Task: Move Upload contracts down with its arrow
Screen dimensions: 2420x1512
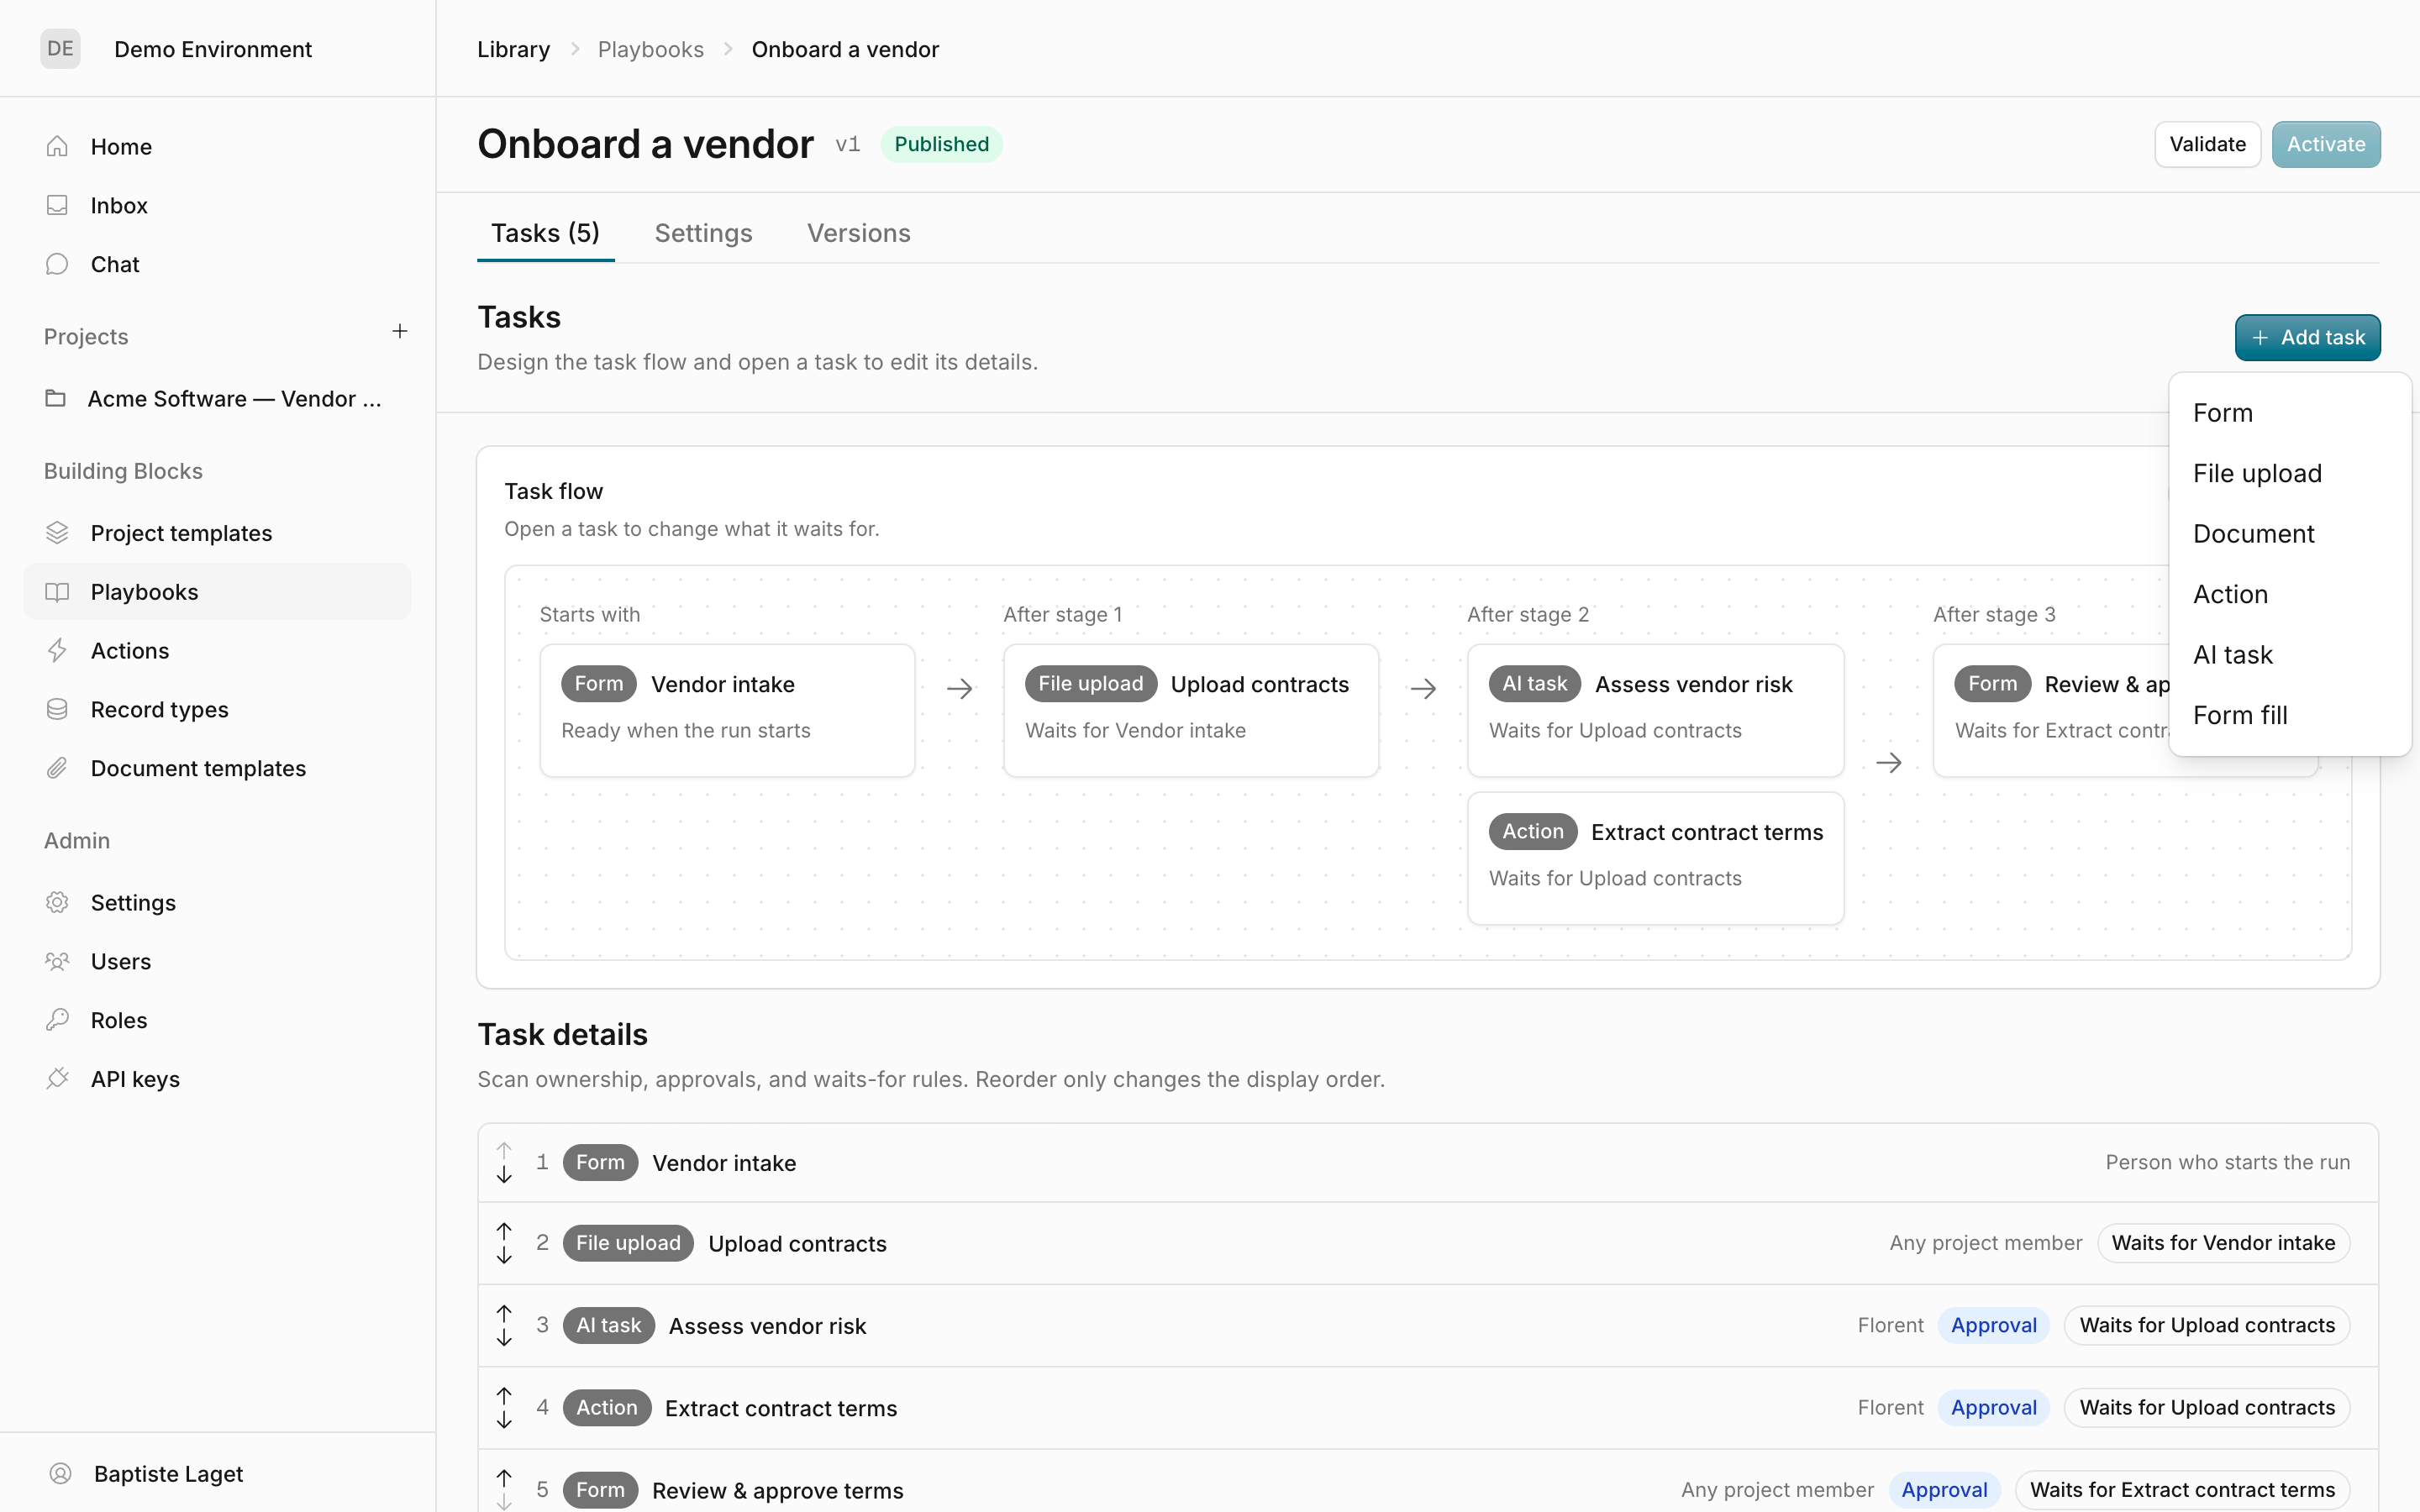Action: 504,1255
